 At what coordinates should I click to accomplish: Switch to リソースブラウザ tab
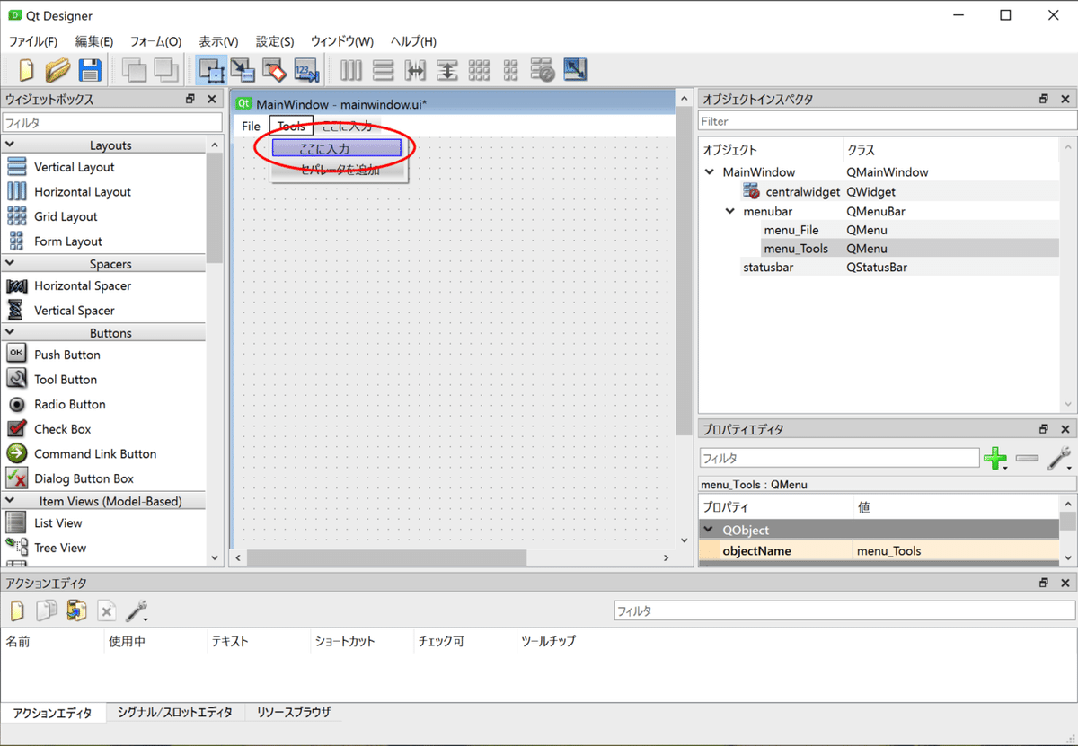294,712
